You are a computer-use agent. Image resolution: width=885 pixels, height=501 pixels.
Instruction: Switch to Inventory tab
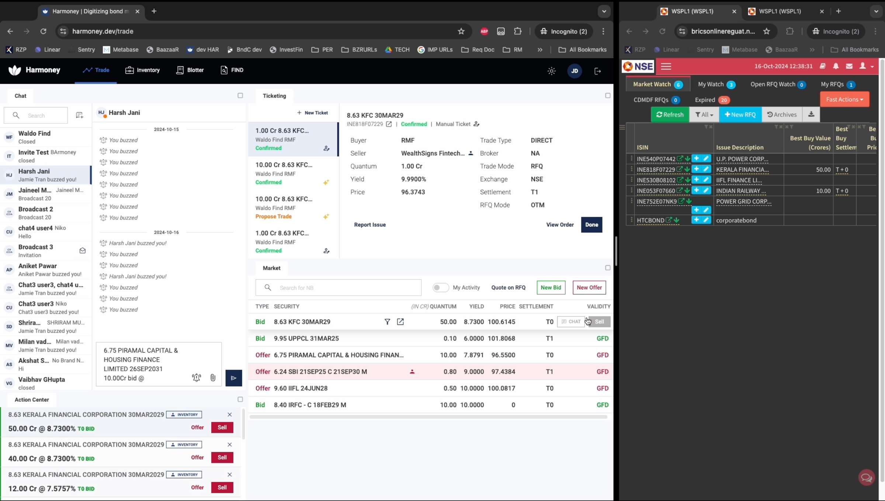[x=143, y=70]
